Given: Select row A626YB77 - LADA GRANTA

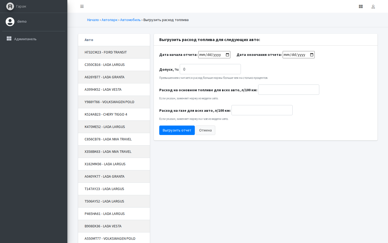Looking at the screenshot, I should coord(114,77).
